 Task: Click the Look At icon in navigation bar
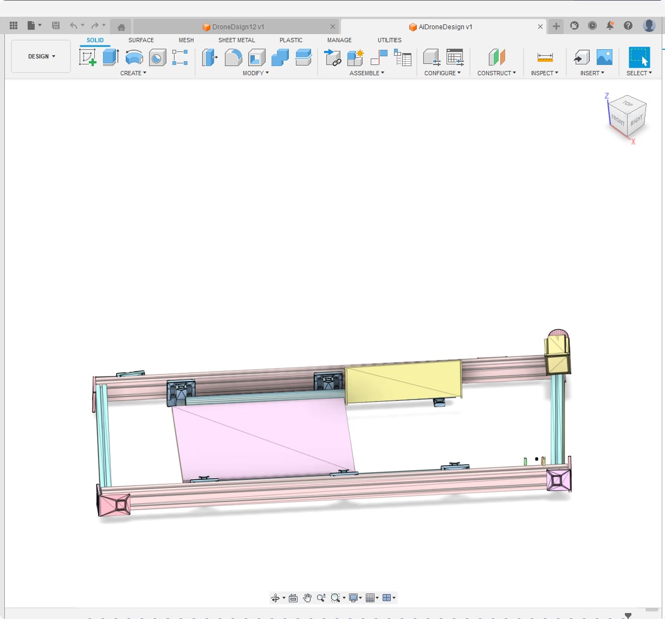click(x=293, y=598)
